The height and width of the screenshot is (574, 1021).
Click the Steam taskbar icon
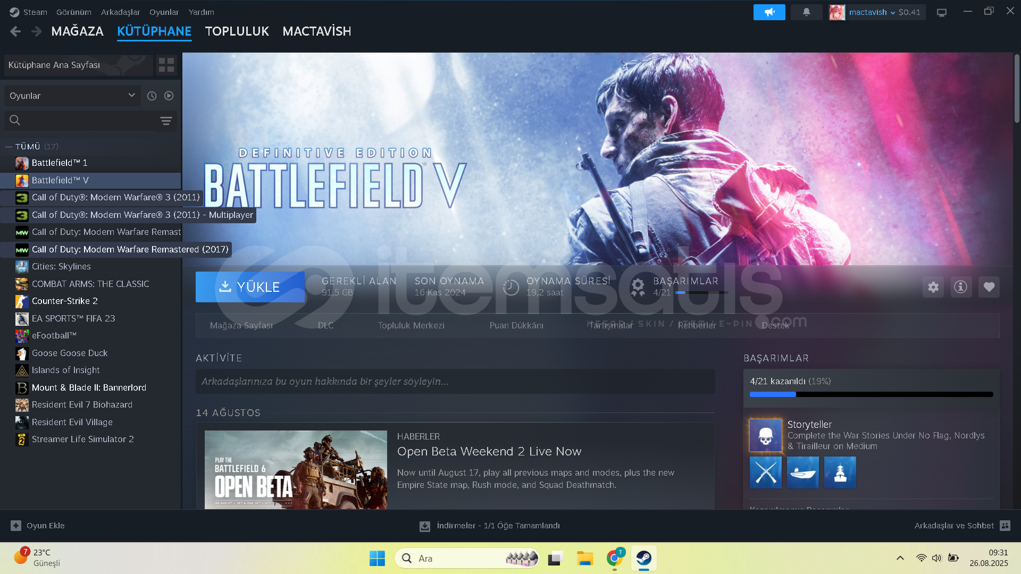(x=644, y=558)
